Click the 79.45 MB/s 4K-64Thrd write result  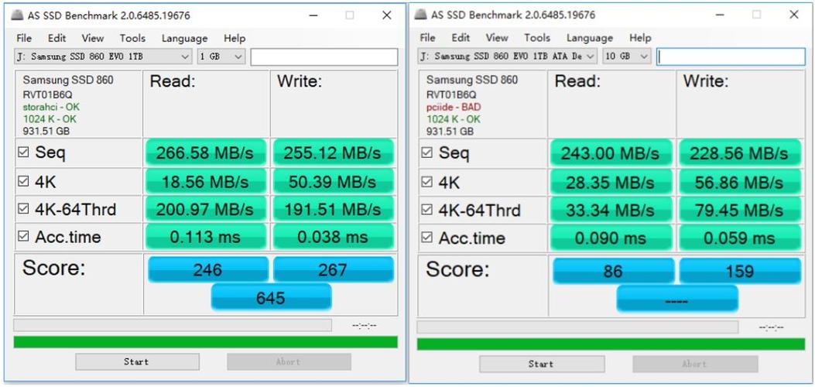pos(740,211)
